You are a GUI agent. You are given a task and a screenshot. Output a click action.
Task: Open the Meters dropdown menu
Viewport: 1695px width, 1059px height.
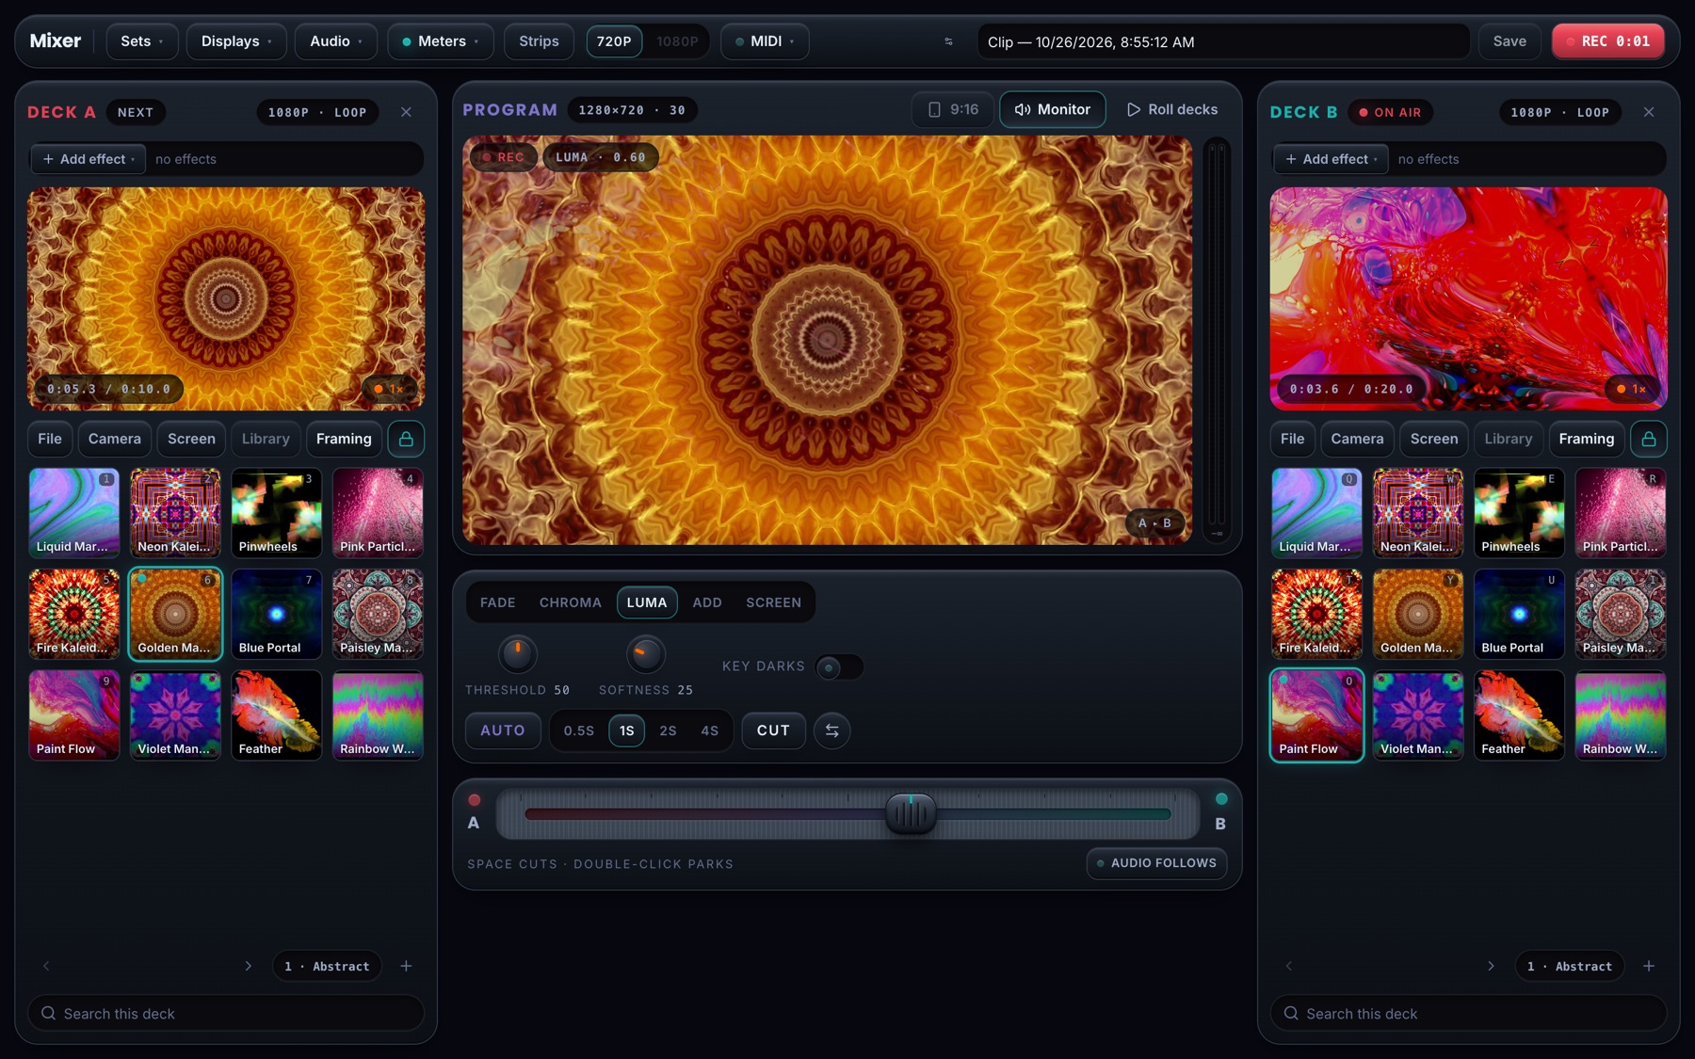pyautogui.click(x=441, y=41)
